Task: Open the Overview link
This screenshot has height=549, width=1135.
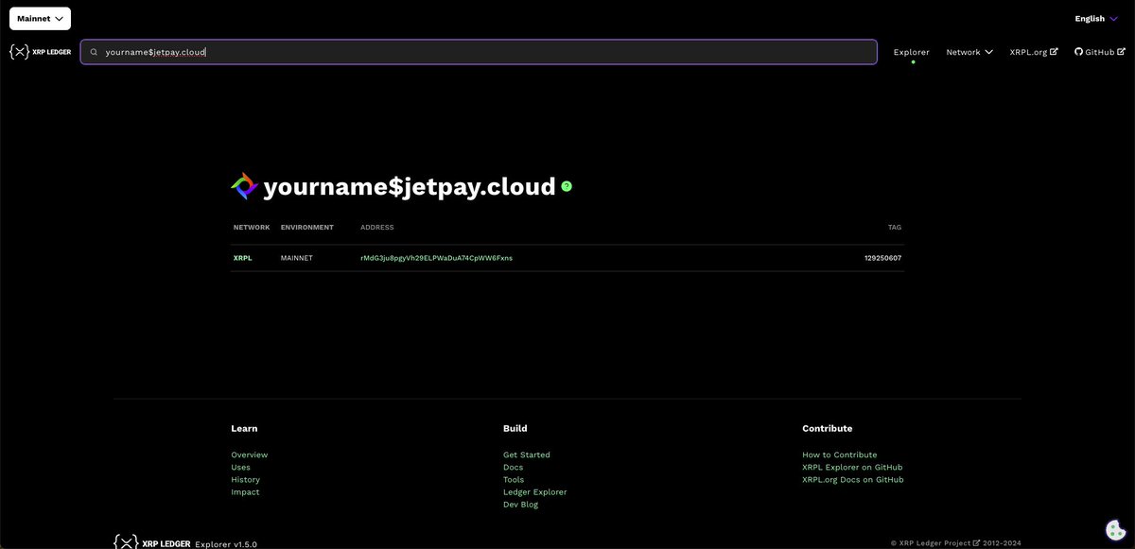Action: (x=250, y=455)
